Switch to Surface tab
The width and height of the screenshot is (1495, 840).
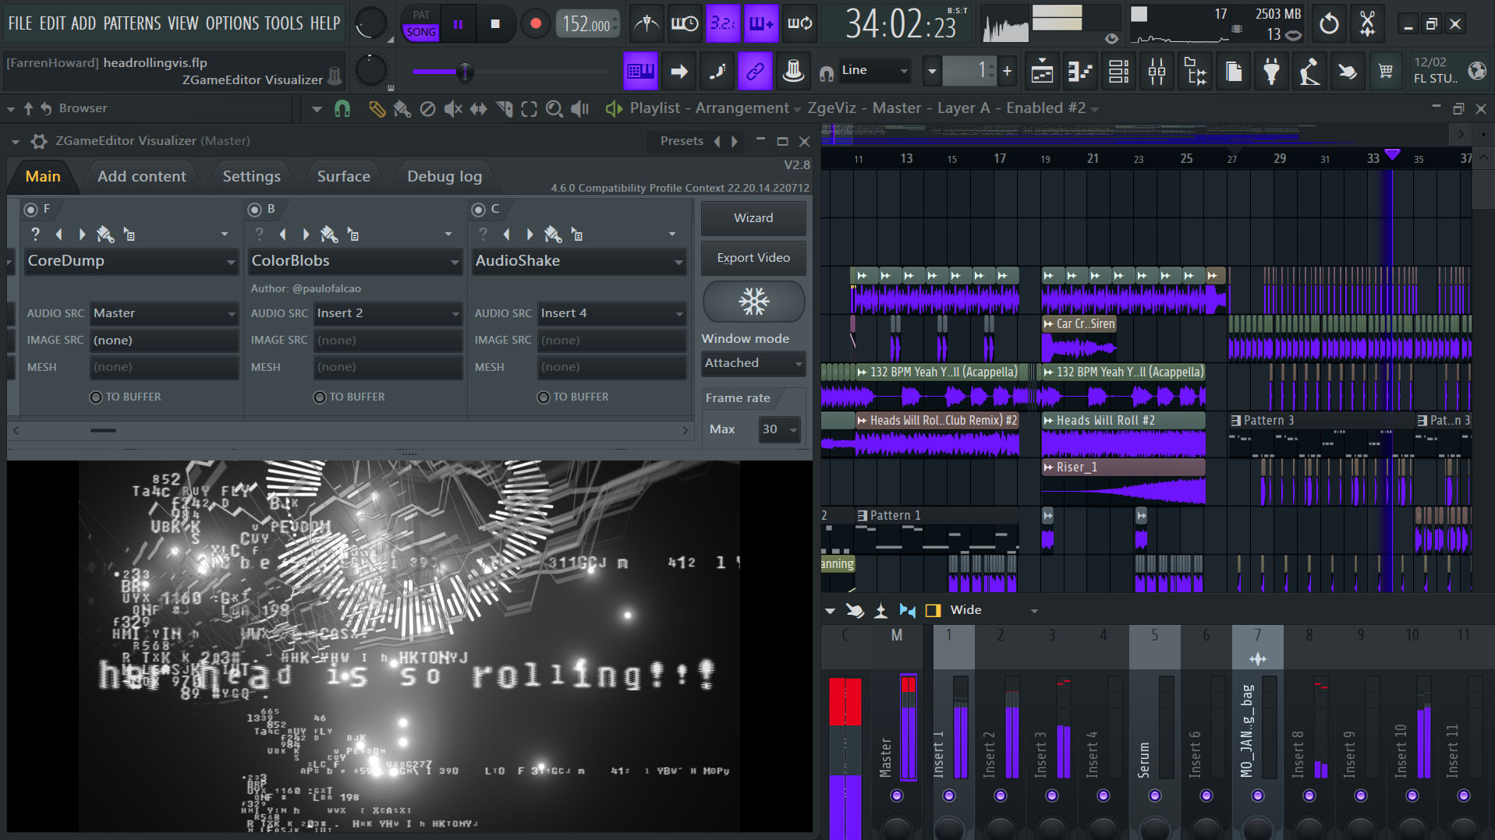[x=343, y=177]
